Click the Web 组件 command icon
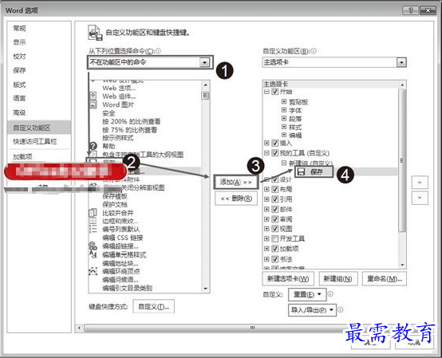This screenshot has height=358, width=442. pyautogui.click(x=93, y=96)
